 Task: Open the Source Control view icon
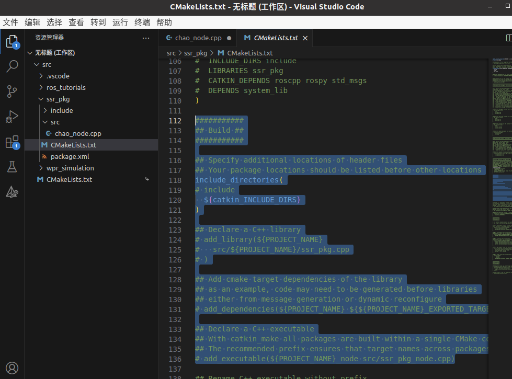point(12,91)
